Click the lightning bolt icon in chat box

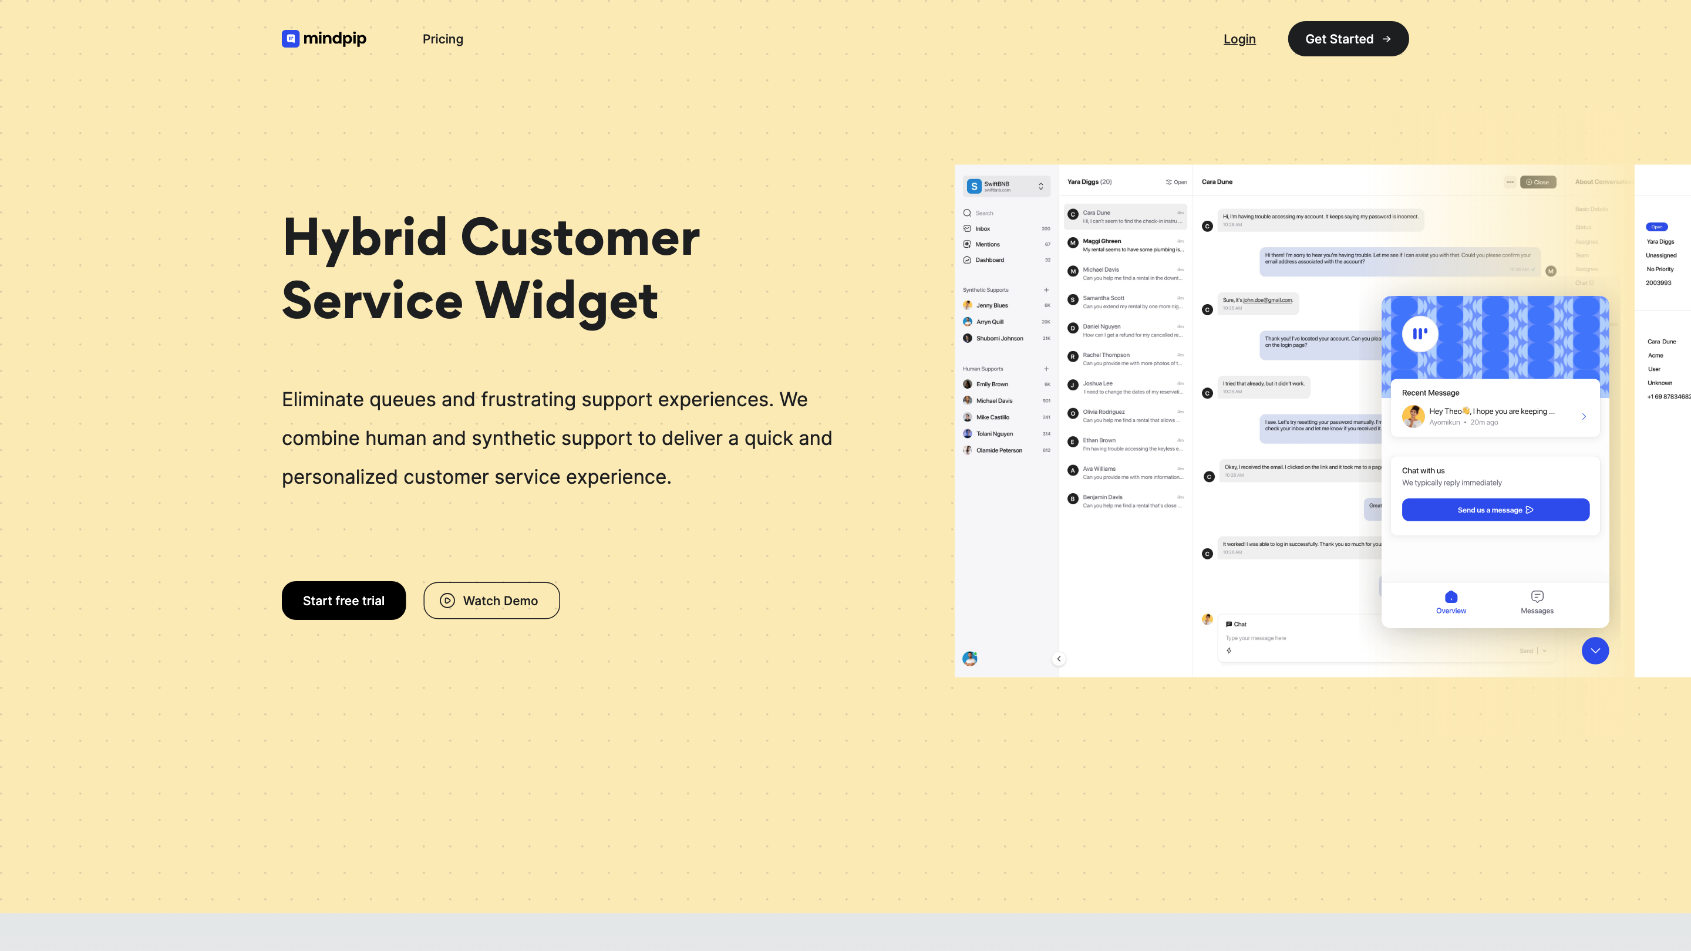1229,650
